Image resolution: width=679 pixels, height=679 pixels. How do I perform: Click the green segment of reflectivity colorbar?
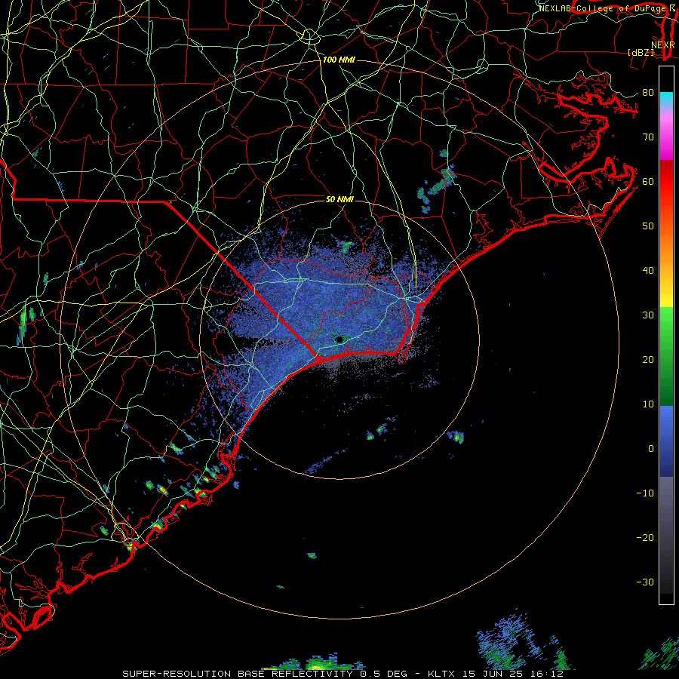[x=666, y=356]
